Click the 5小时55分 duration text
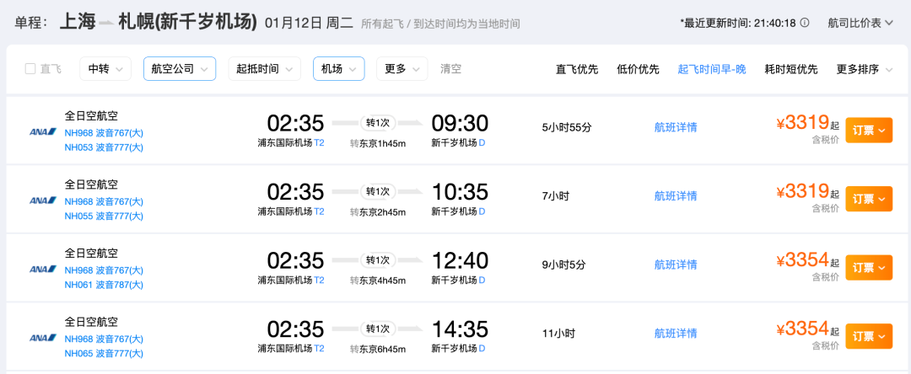 tap(567, 127)
